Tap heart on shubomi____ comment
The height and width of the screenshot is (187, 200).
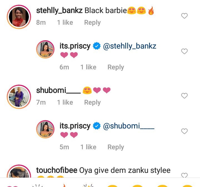point(184,96)
